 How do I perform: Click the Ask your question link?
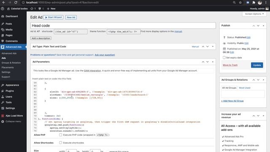point(105,55)
